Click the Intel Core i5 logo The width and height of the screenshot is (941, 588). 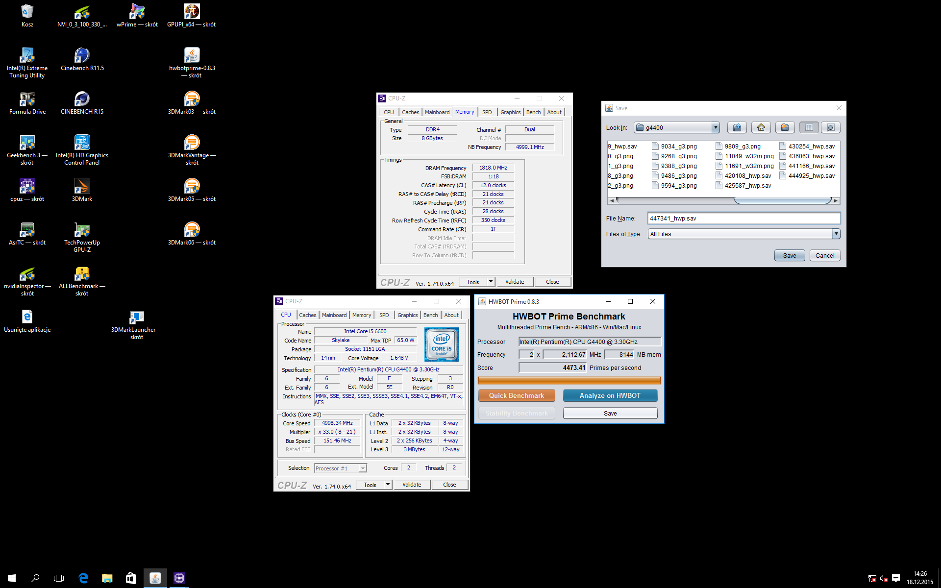441,344
